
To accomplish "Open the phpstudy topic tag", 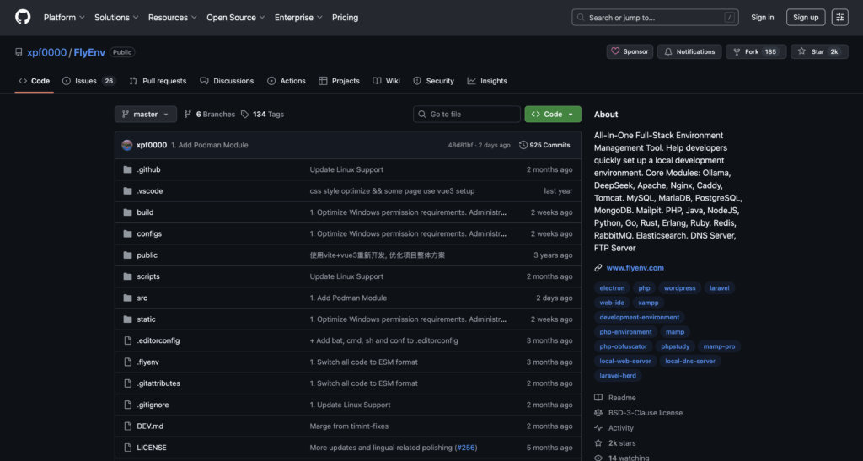I will pos(675,346).
